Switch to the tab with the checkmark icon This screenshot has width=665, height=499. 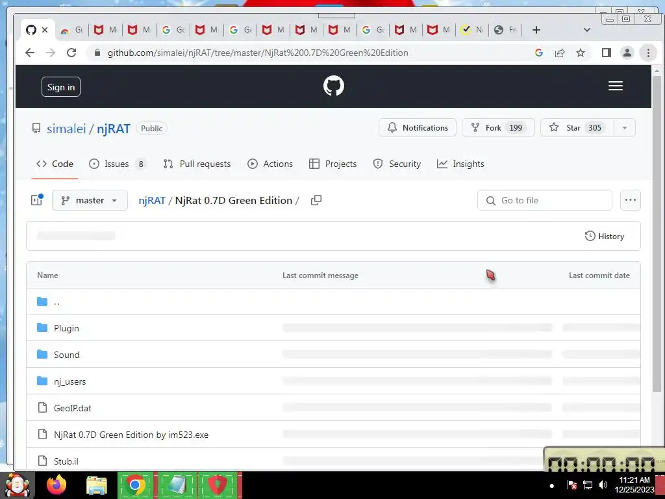click(471, 30)
